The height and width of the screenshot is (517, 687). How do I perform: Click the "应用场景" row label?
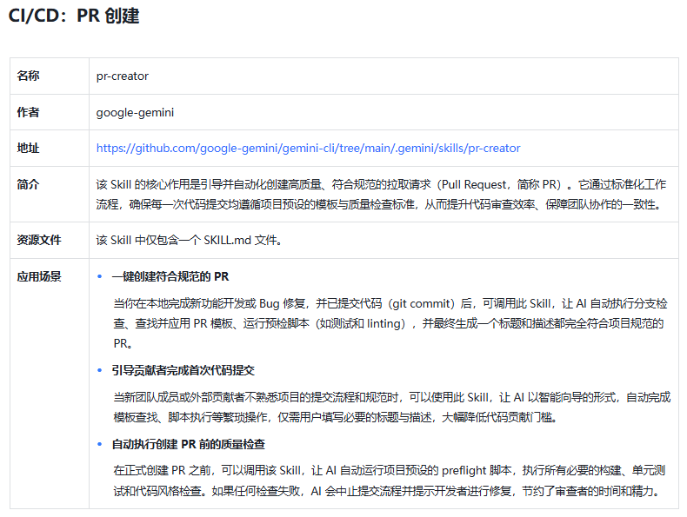pos(39,276)
